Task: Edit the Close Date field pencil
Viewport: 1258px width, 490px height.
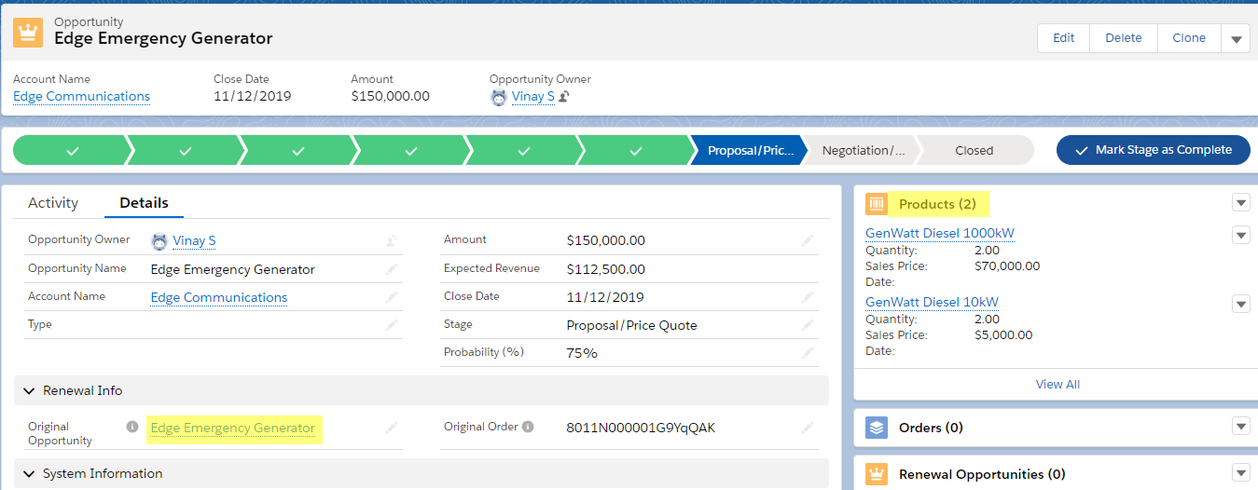Action: coord(808,297)
